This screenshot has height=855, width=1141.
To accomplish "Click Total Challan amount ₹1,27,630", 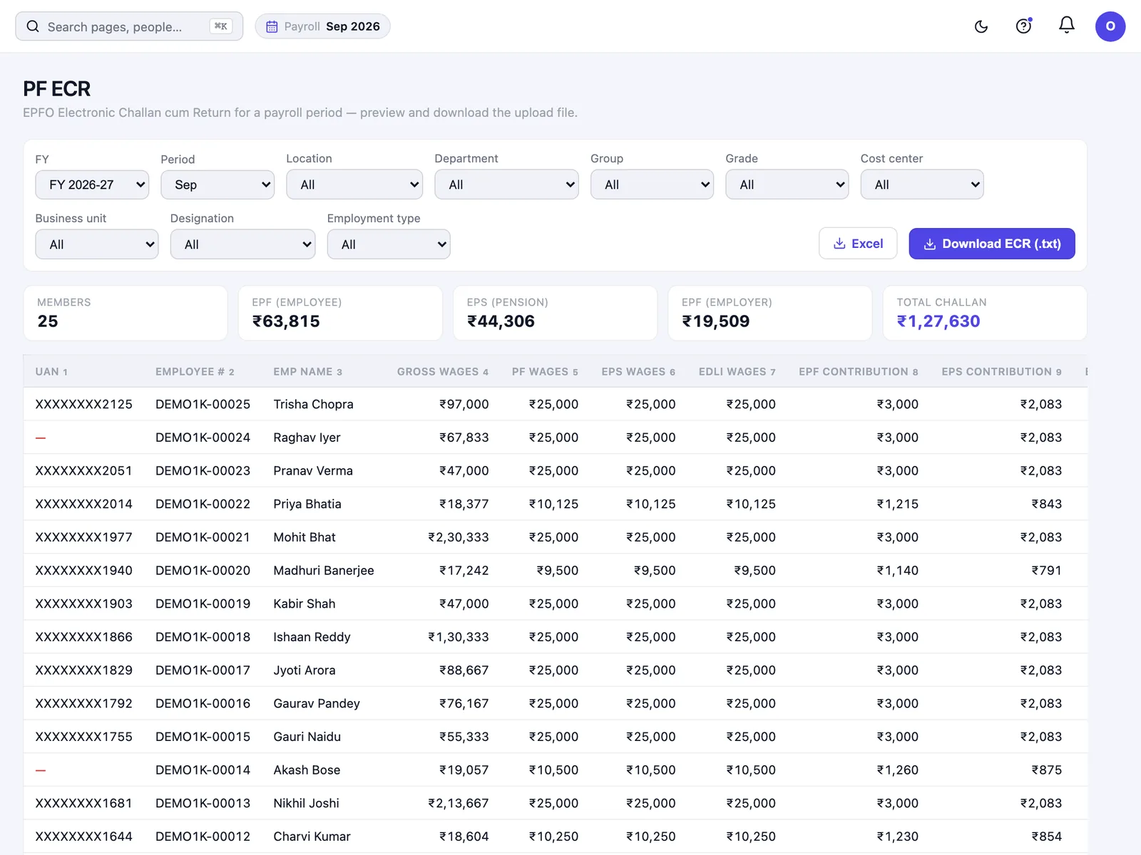I will (x=938, y=321).
